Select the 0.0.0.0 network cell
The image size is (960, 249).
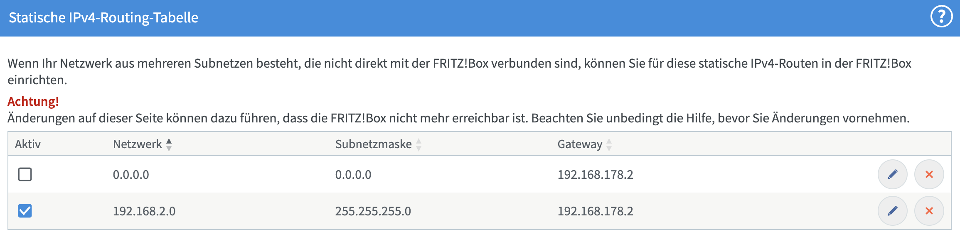[x=131, y=175]
